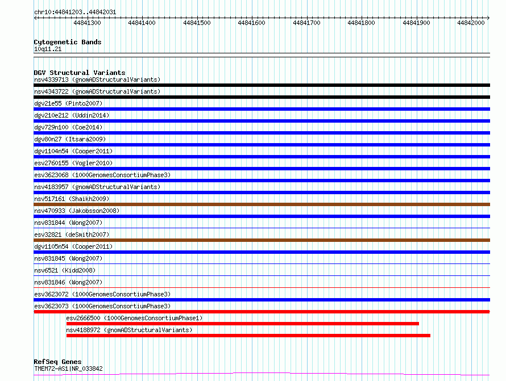
Task: Click the ruler's left arrow end
Action: click(x=35, y=18)
